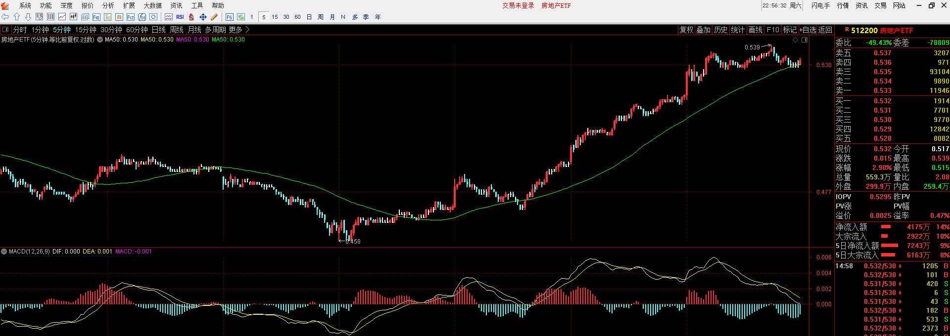This screenshot has width=950, height=336.
Task: Toggle 复权 price adjustment
Action: [686, 30]
